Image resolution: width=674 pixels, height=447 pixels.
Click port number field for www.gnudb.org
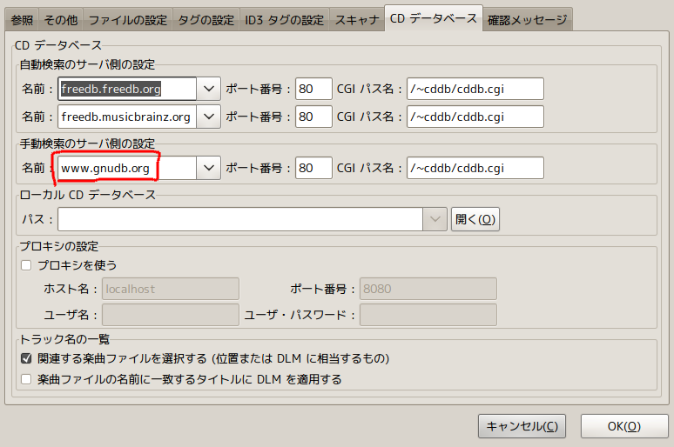coord(313,168)
